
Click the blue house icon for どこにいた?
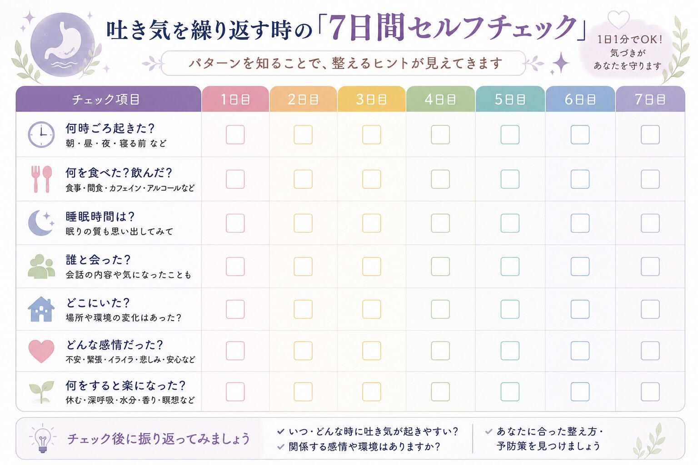[41, 309]
